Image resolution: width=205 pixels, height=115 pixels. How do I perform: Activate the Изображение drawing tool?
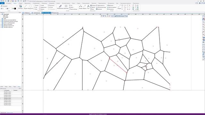pos(60,7)
